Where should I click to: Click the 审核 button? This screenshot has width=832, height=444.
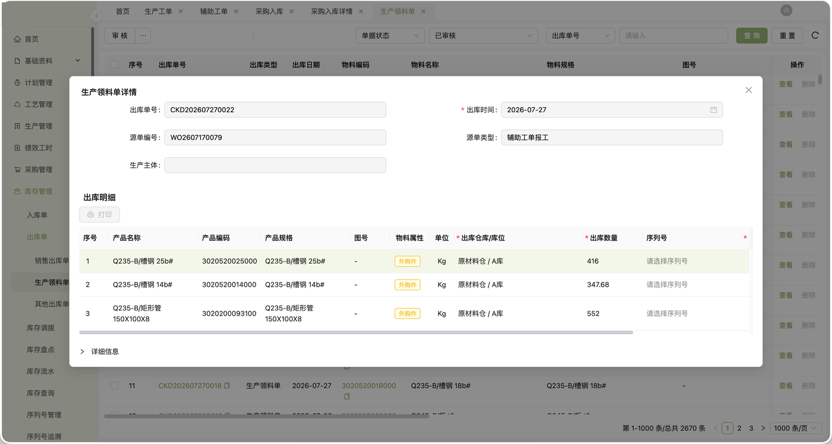pyautogui.click(x=120, y=36)
